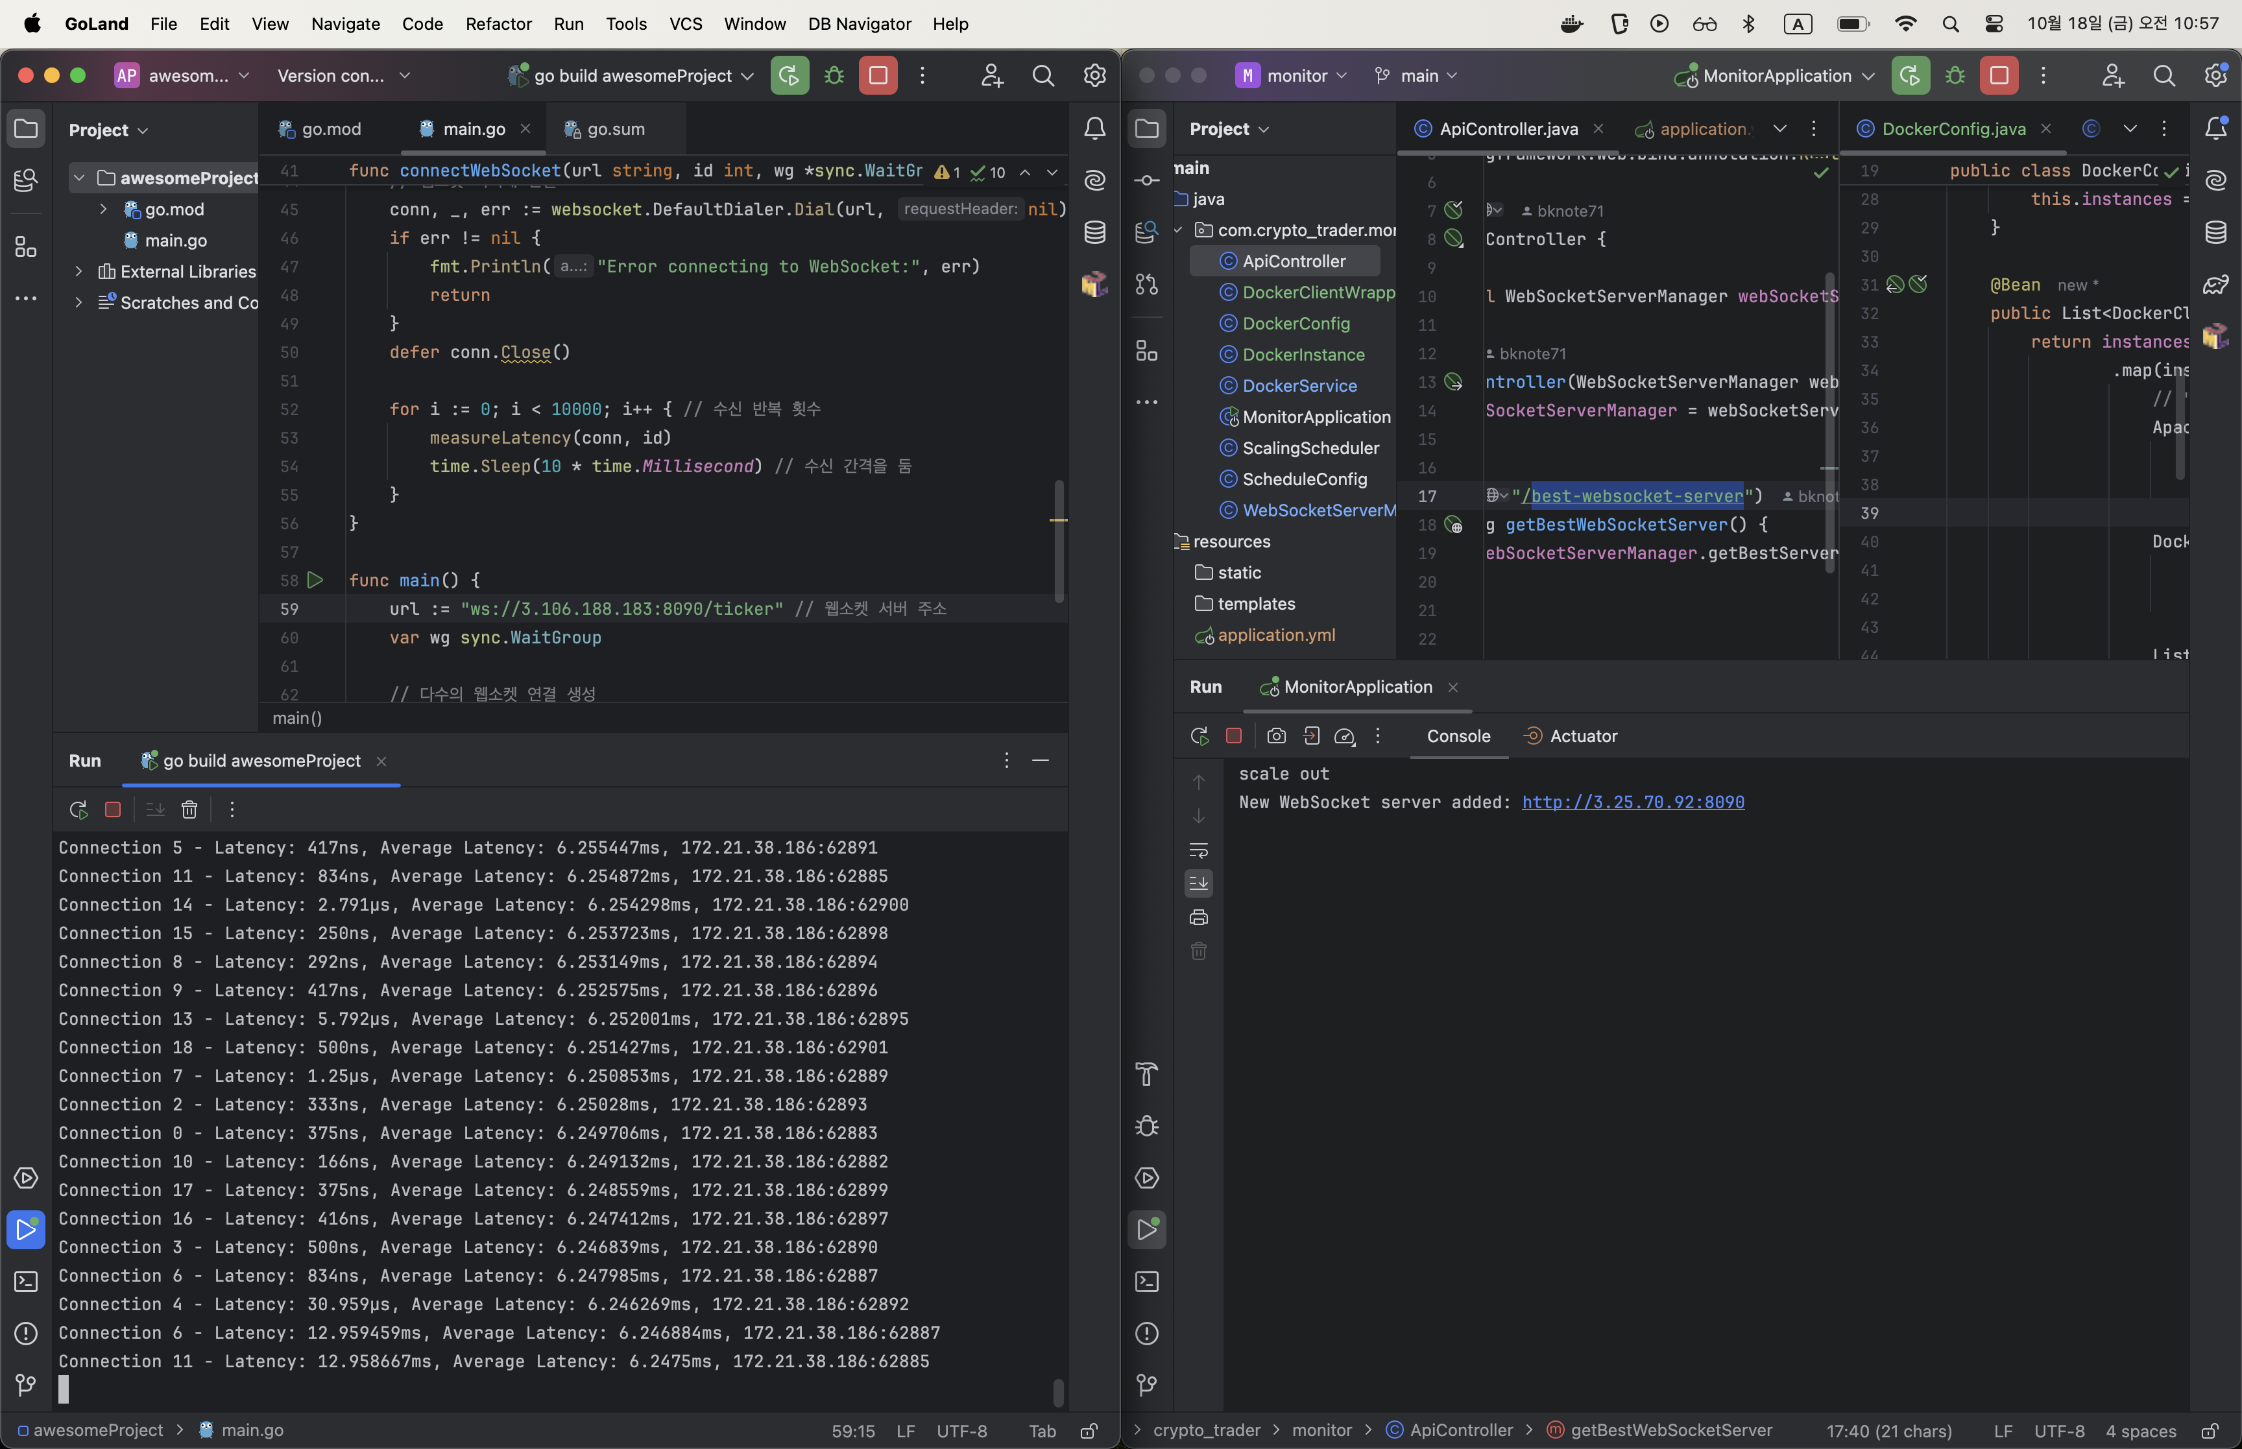Expand the External Libraries node
The height and width of the screenshot is (1449, 2242).
click(x=80, y=271)
